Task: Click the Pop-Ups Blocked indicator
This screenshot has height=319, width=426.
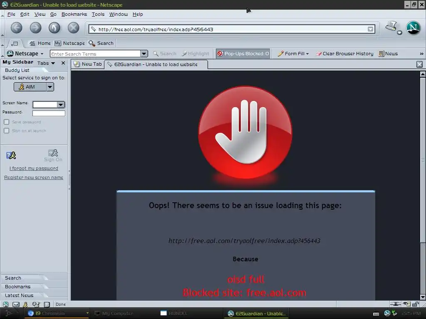Action: pyautogui.click(x=243, y=54)
